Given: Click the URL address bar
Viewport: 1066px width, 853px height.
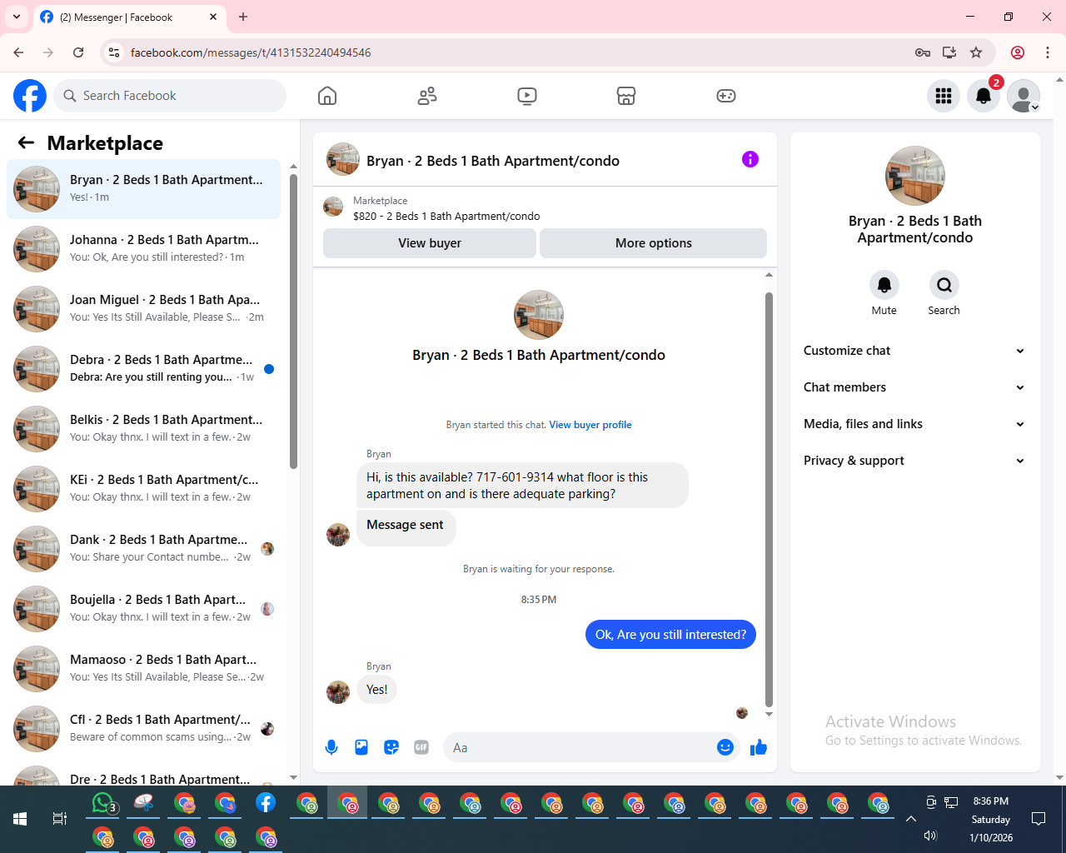Looking at the screenshot, I should [x=516, y=52].
